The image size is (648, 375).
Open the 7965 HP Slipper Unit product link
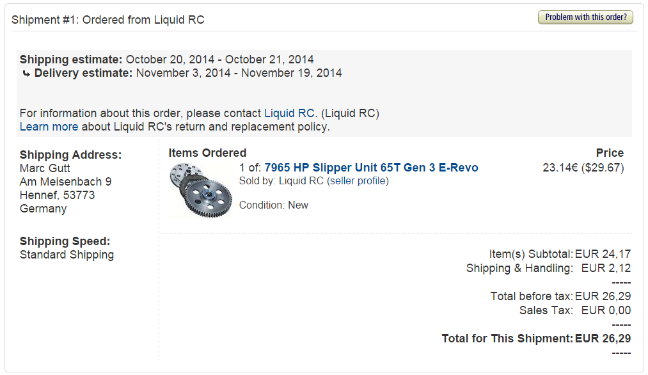(x=371, y=168)
